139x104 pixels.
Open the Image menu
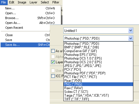[22, 2]
